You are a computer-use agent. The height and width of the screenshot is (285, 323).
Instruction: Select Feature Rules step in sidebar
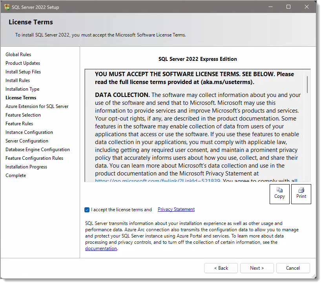tap(19, 124)
